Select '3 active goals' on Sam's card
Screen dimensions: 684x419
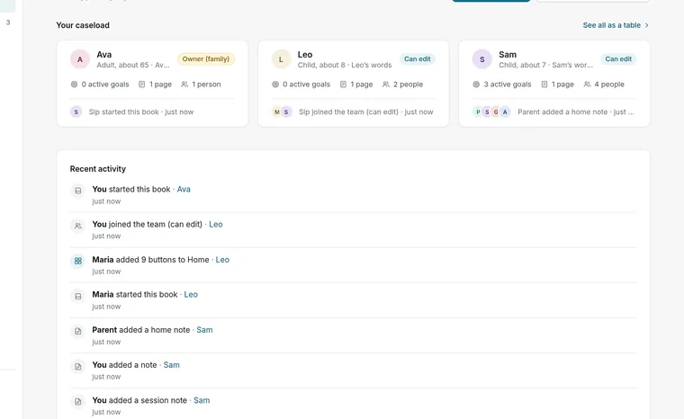(x=508, y=85)
